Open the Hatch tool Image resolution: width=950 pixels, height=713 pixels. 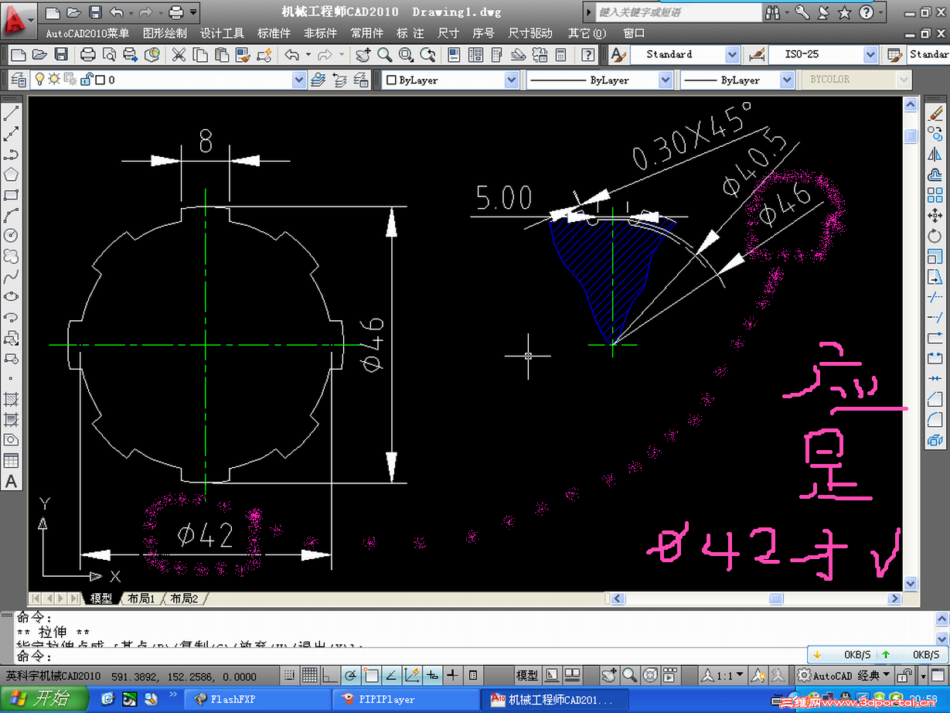tap(11, 399)
